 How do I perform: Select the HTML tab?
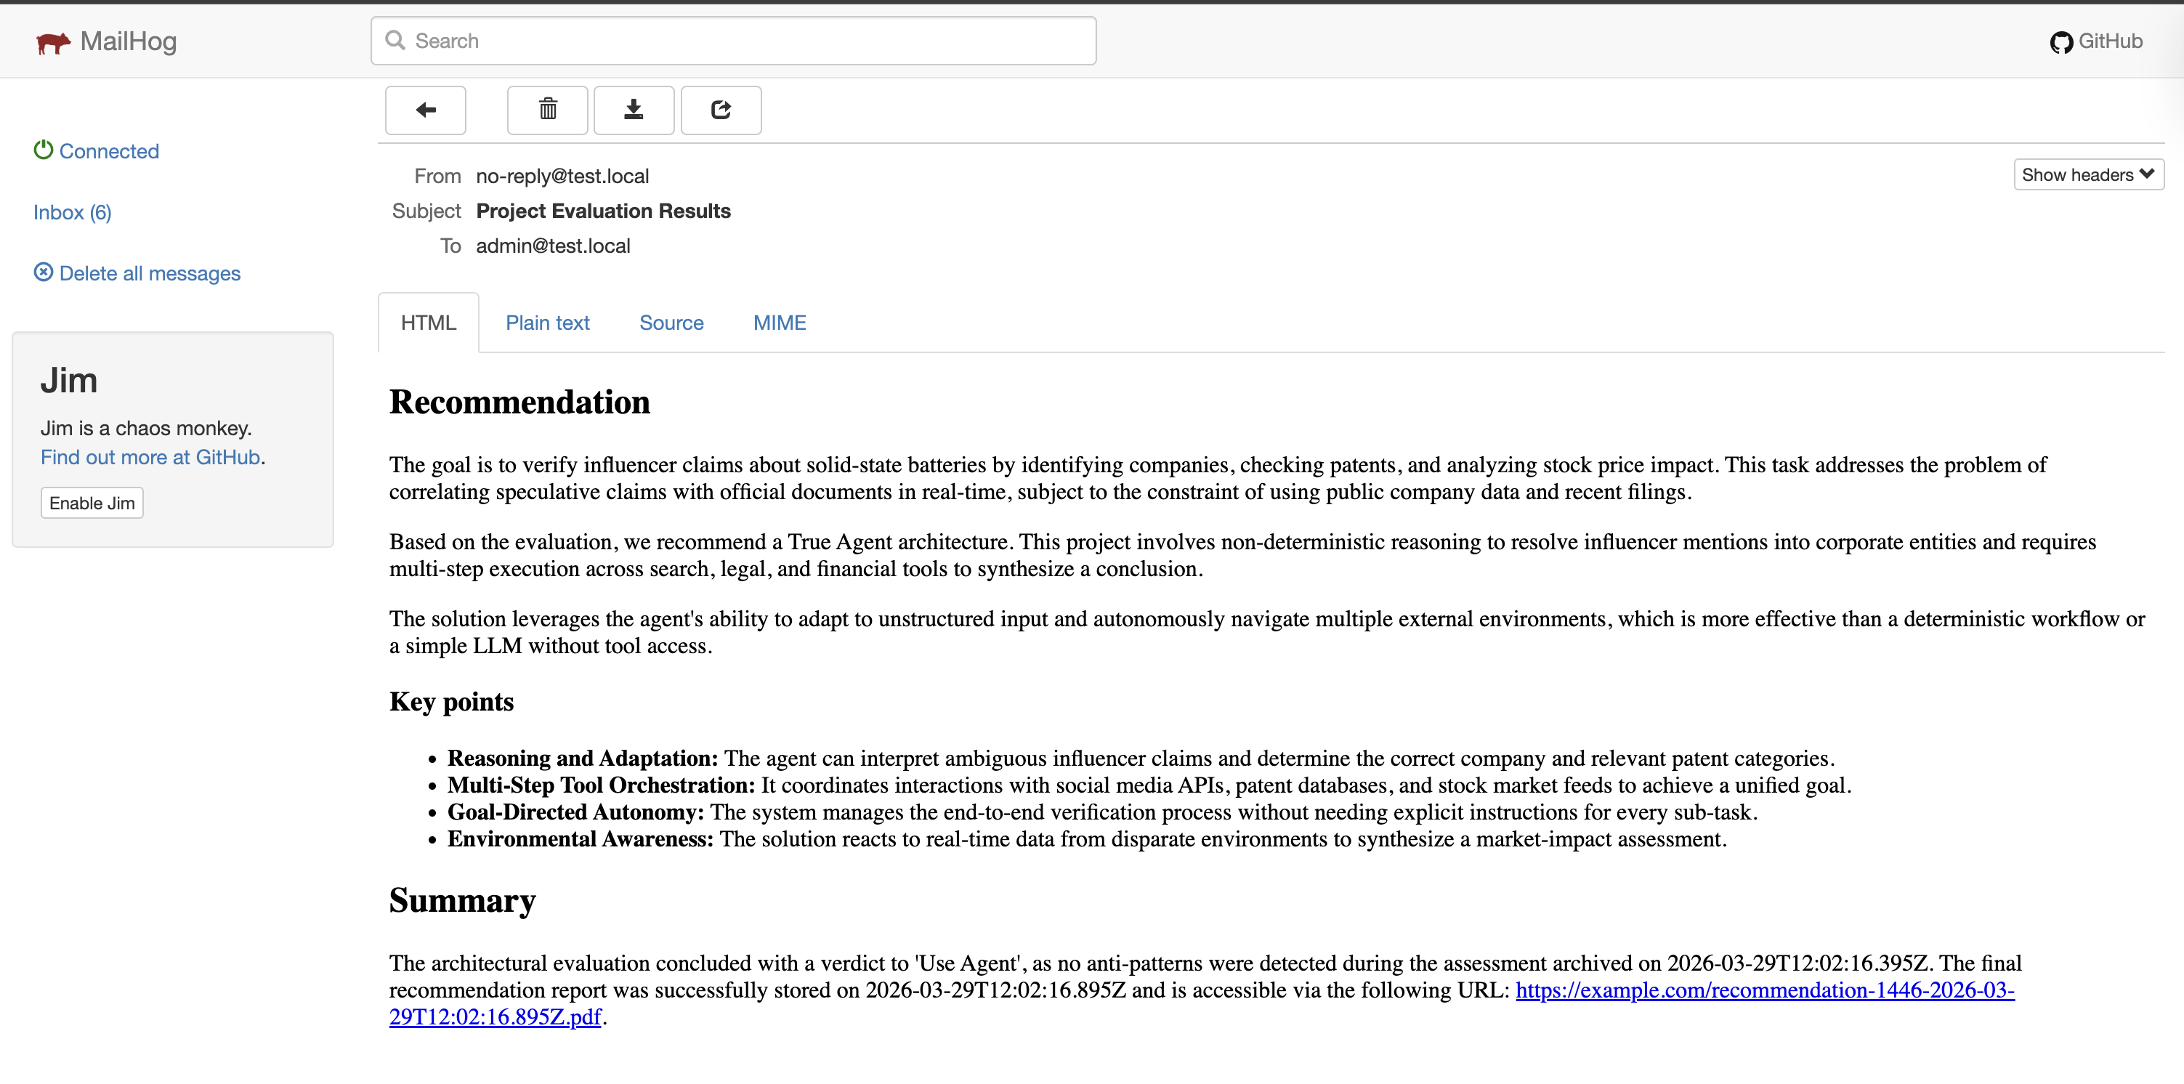[x=428, y=323]
